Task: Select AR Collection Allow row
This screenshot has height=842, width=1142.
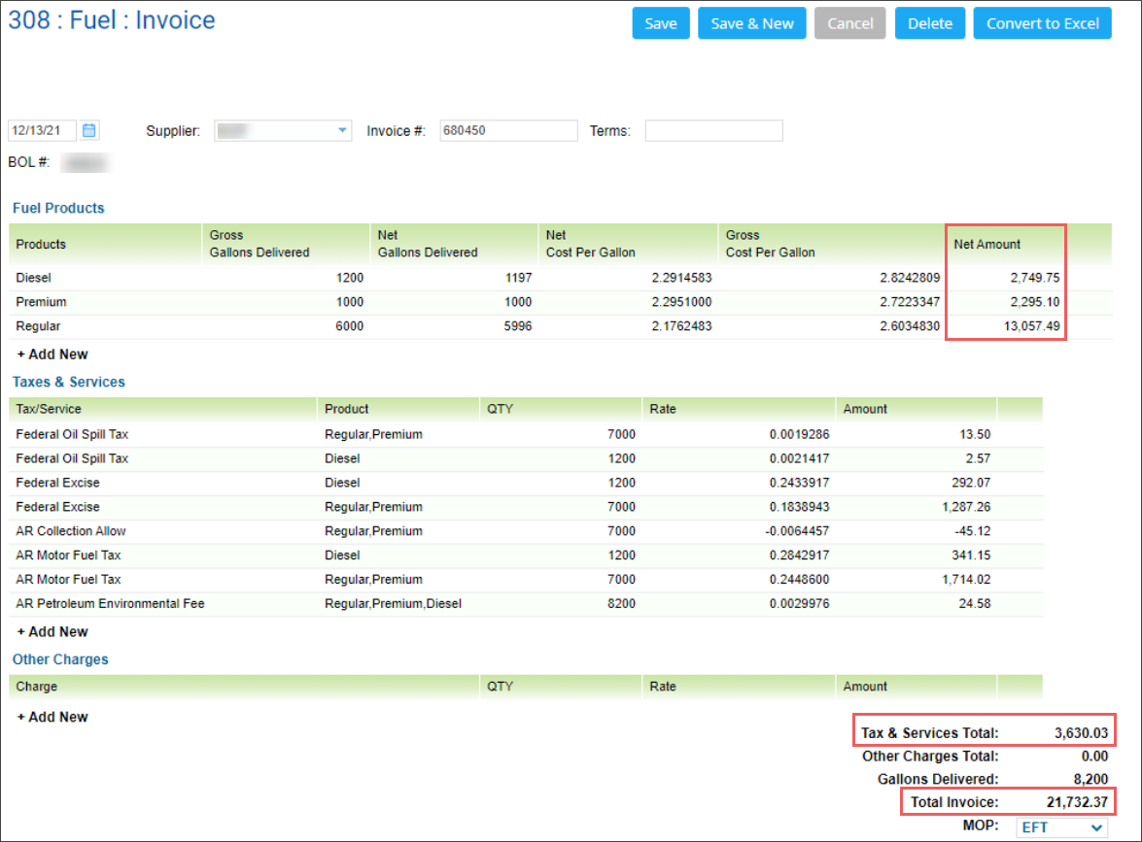Action: coord(525,531)
